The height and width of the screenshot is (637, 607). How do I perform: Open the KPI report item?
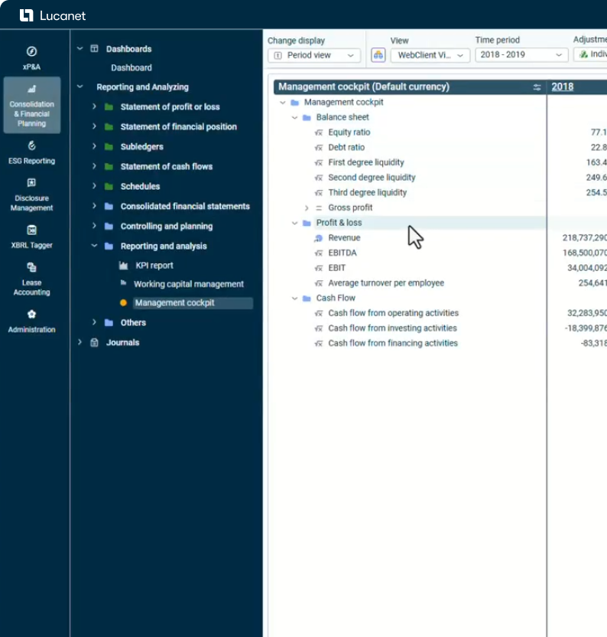tap(154, 266)
